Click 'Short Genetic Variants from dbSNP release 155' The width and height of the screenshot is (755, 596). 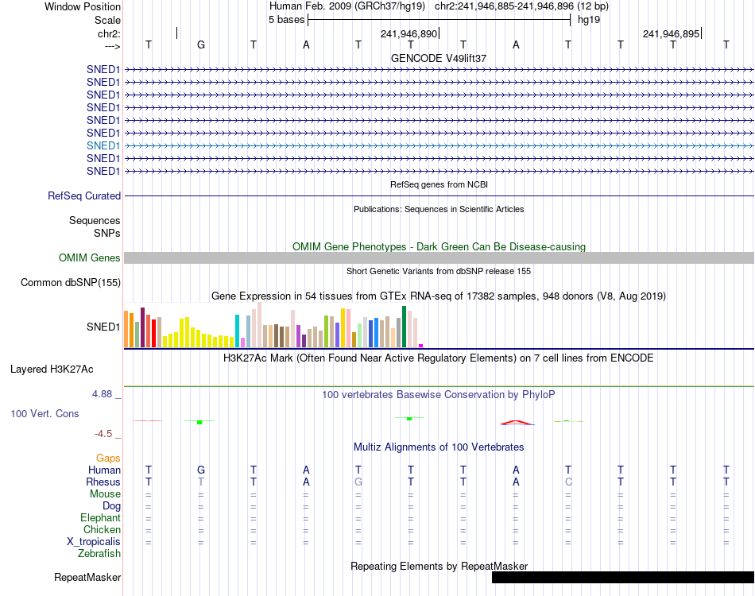point(439,271)
